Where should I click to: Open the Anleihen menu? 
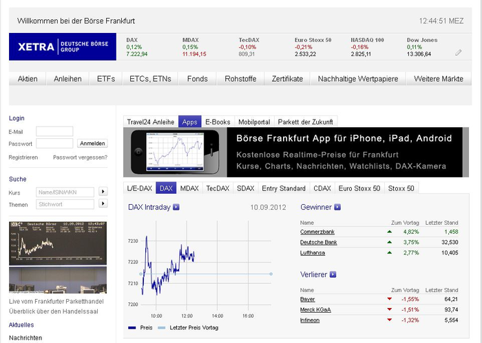pyautogui.click(x=67, y=79)
